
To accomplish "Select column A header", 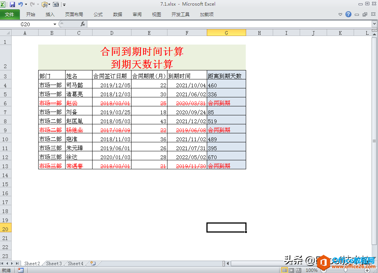I will tap(25, 33).
